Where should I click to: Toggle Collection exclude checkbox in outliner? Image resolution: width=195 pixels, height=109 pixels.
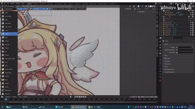click(189, 11)
